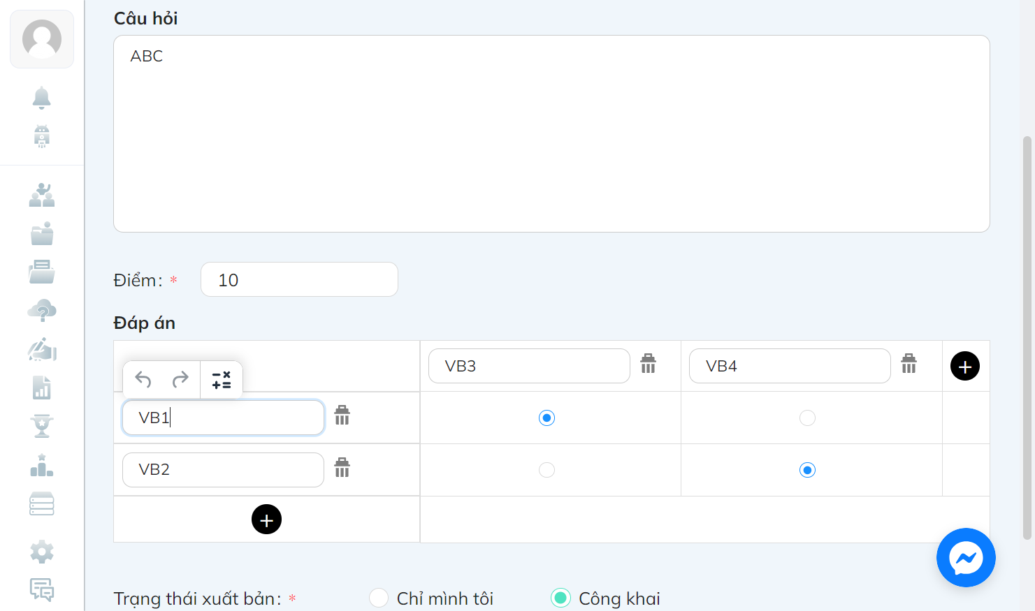Select VB3 radio for the VB2 row
This screenshot has height=611, width=1035.
(547, 470)
